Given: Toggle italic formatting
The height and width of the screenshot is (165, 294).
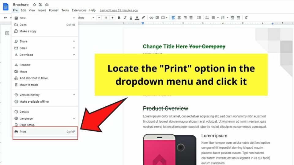Looking at the screenshot, I should [x=125, y=18].
